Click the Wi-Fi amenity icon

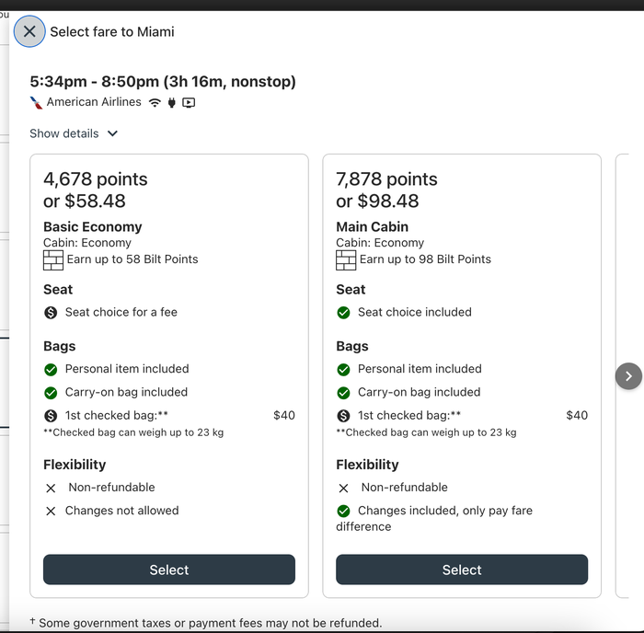[155, 102]
